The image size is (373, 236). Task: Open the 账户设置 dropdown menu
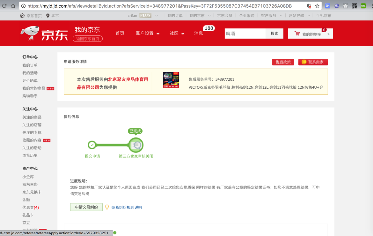click(x=148, y=33)
